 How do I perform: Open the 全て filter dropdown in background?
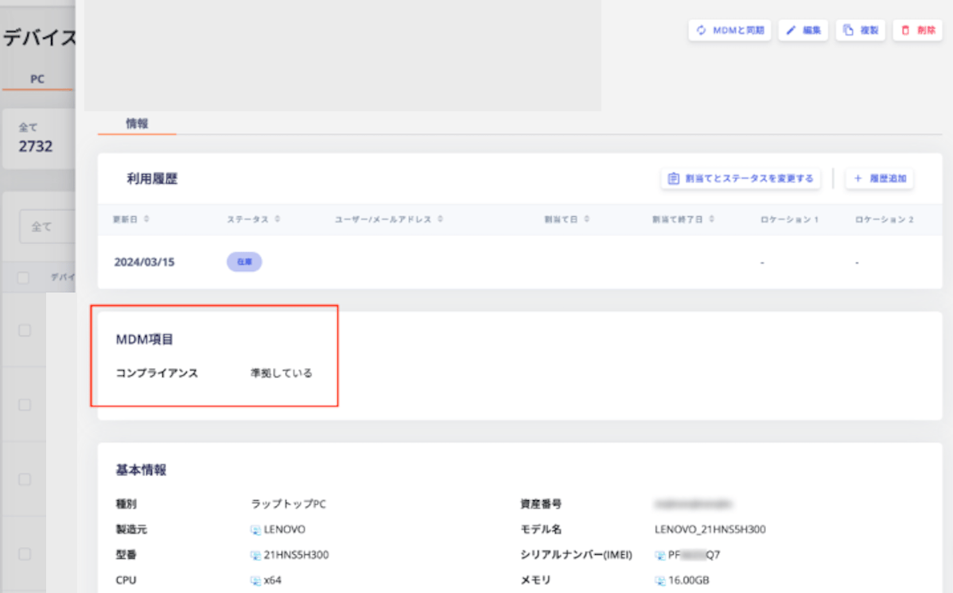(x=48, y=227)
